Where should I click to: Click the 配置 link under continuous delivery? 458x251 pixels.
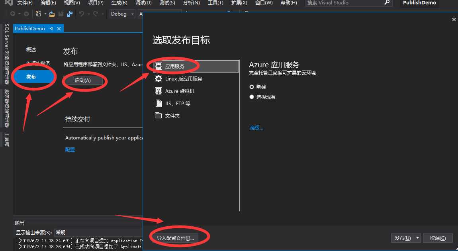pos(70,149)
